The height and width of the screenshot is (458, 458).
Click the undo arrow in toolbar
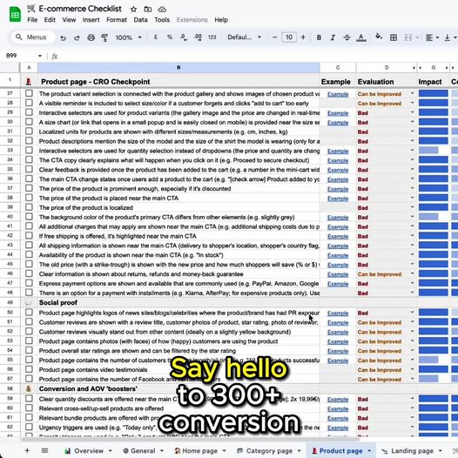tap(63, 37)
